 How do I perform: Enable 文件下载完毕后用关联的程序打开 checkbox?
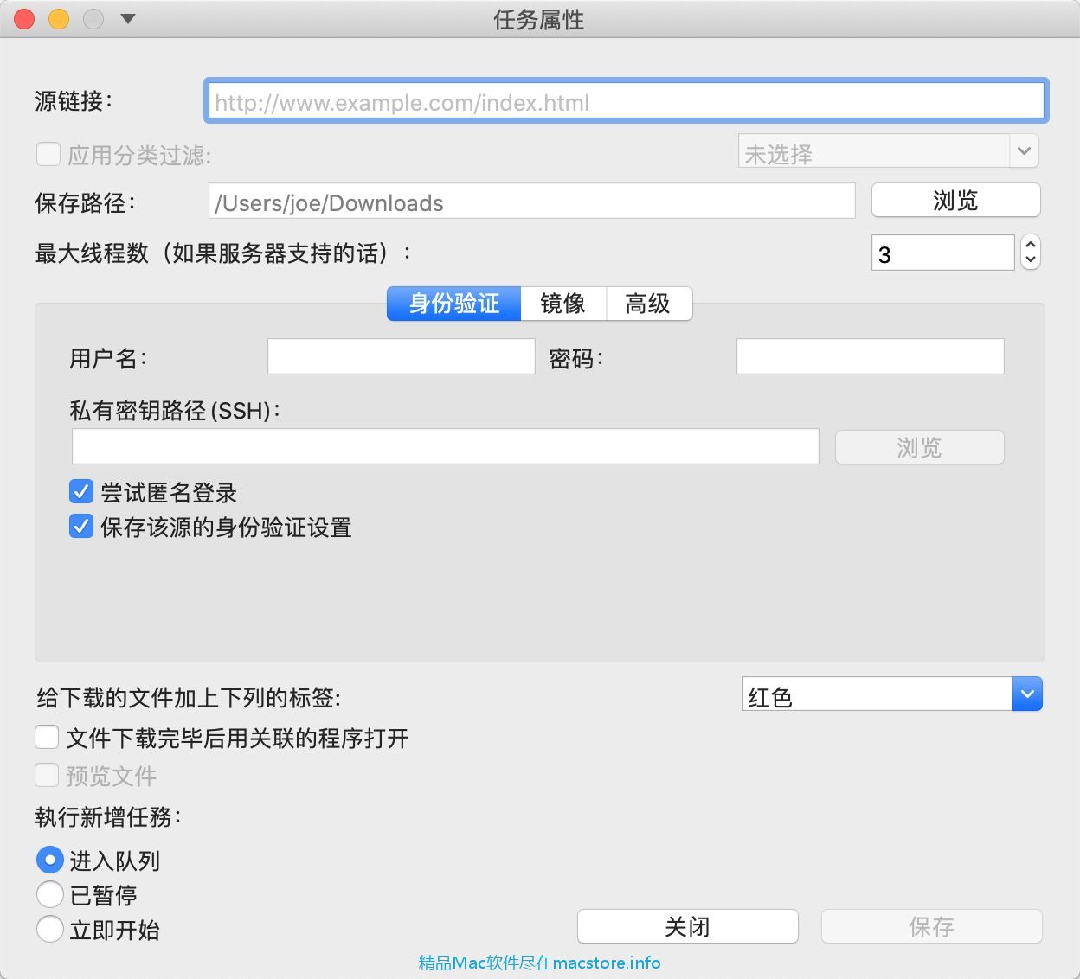pos(47,738)
